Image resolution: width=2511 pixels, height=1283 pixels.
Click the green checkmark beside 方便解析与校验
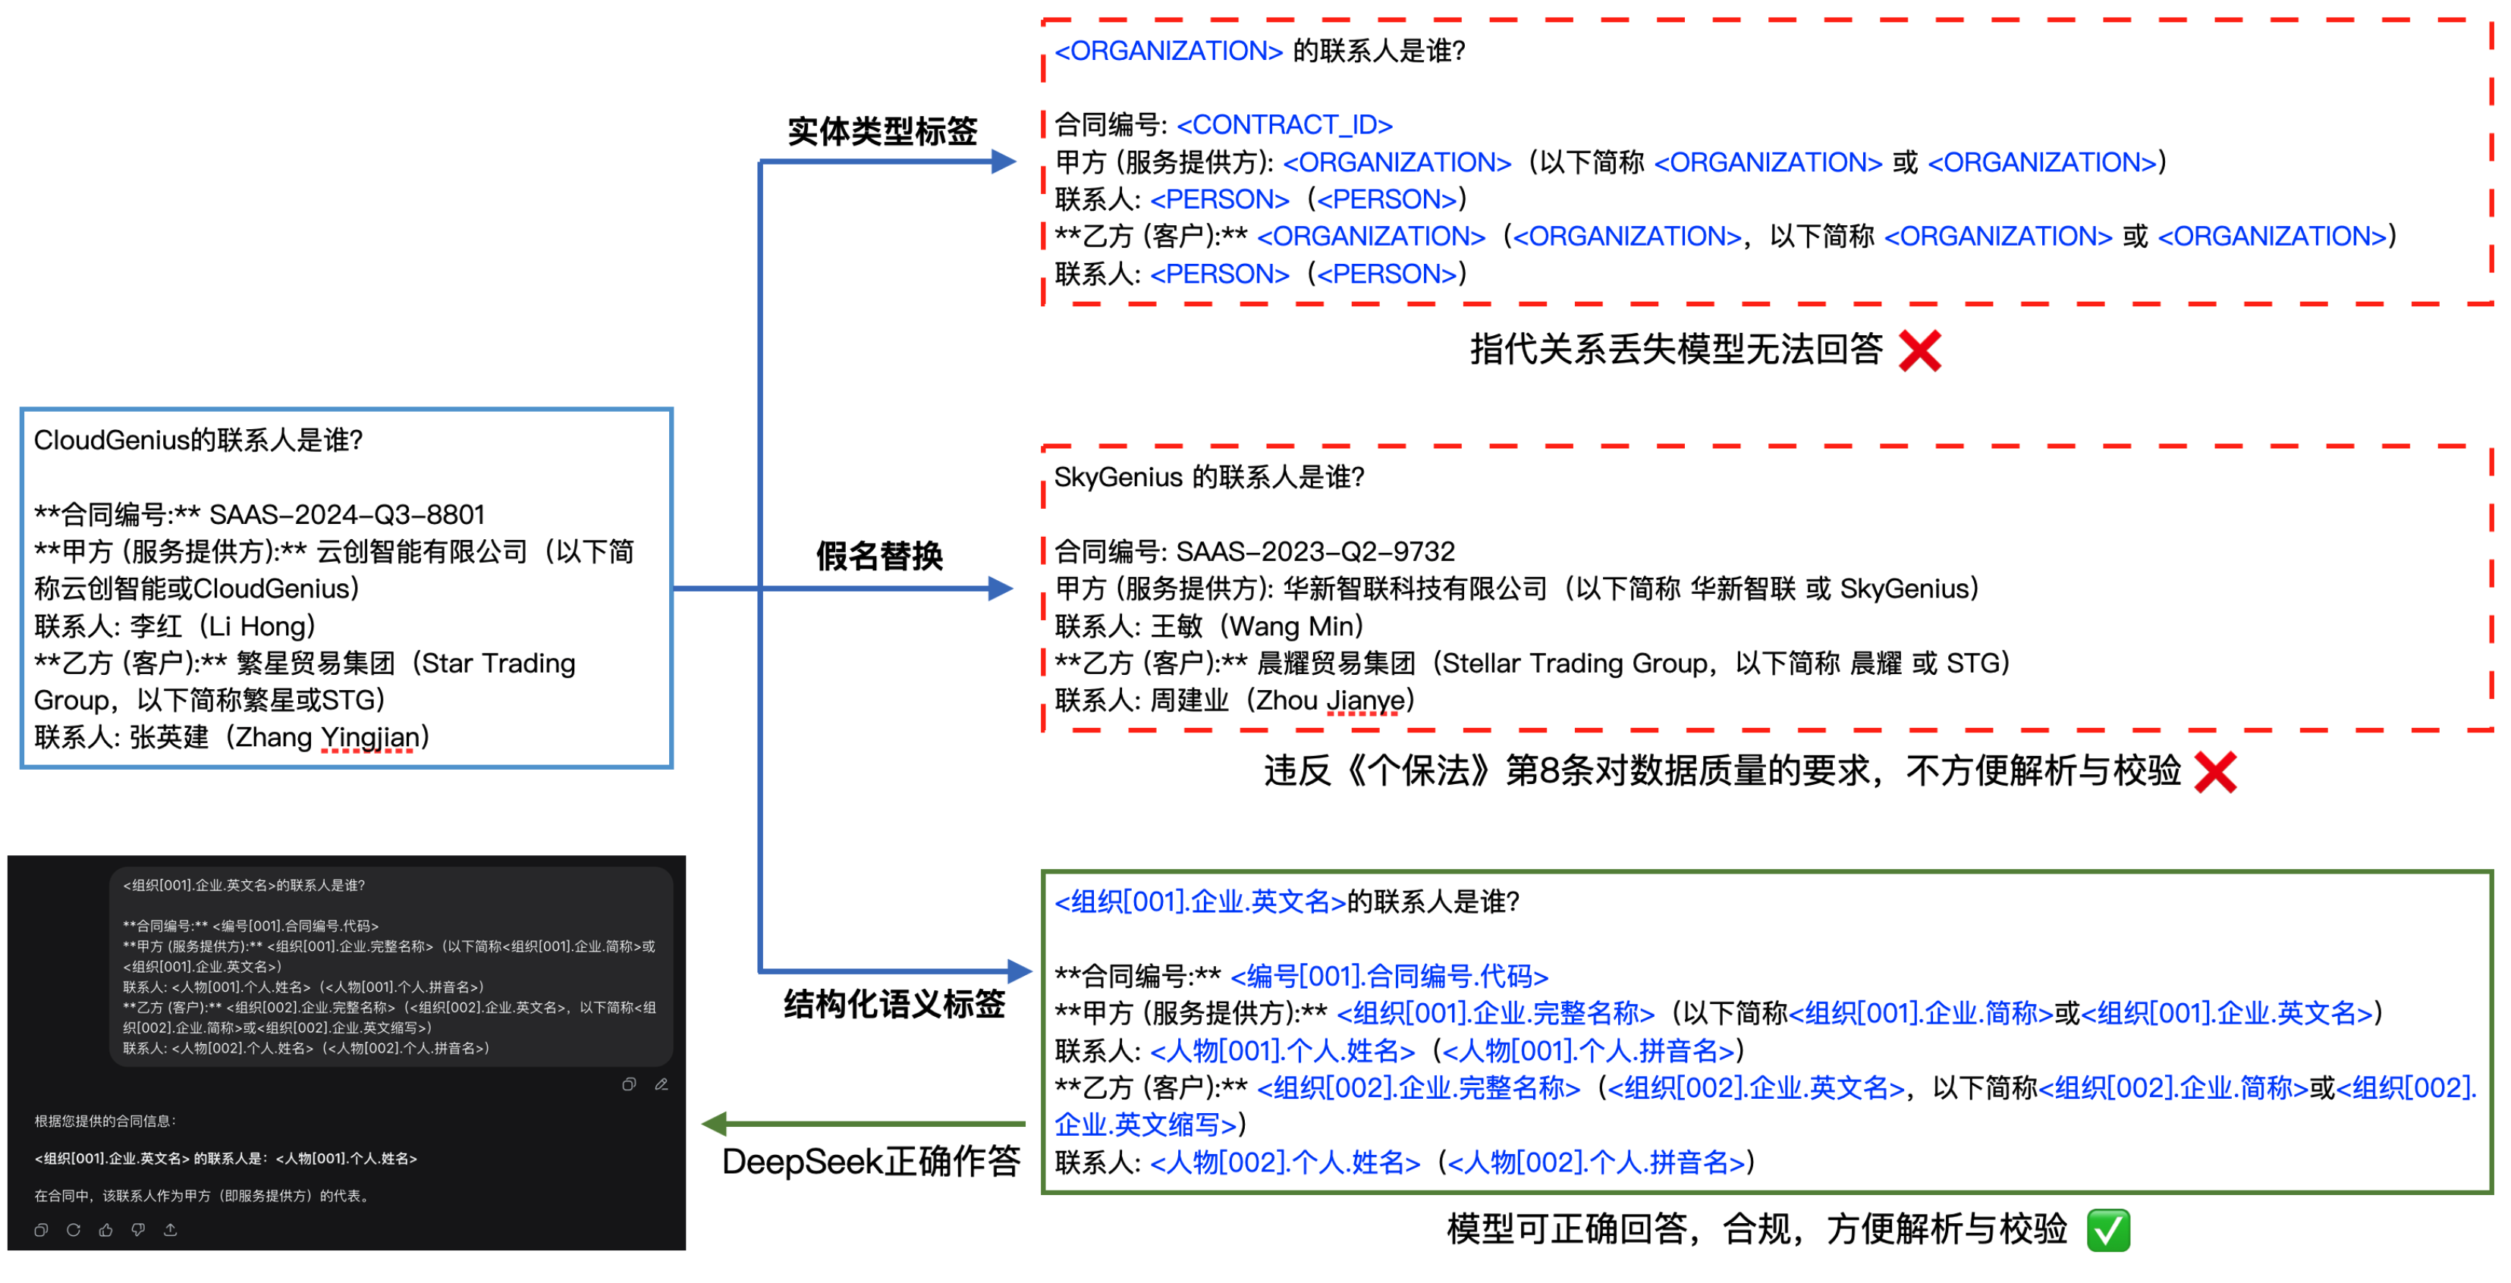(x=2108, y=1231)
